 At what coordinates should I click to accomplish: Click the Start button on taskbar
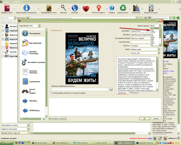pos(6,143)
